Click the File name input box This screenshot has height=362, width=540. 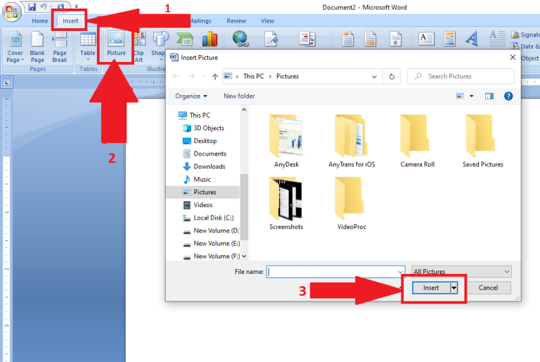pos(335,272)
